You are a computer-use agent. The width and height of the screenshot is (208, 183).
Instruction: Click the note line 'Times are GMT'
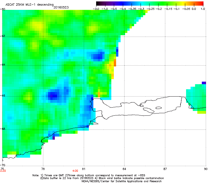[54, 175]
